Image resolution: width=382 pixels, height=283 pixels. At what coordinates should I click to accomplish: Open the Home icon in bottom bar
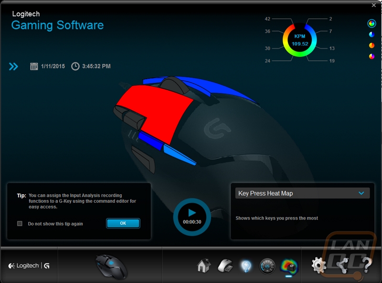204,266
